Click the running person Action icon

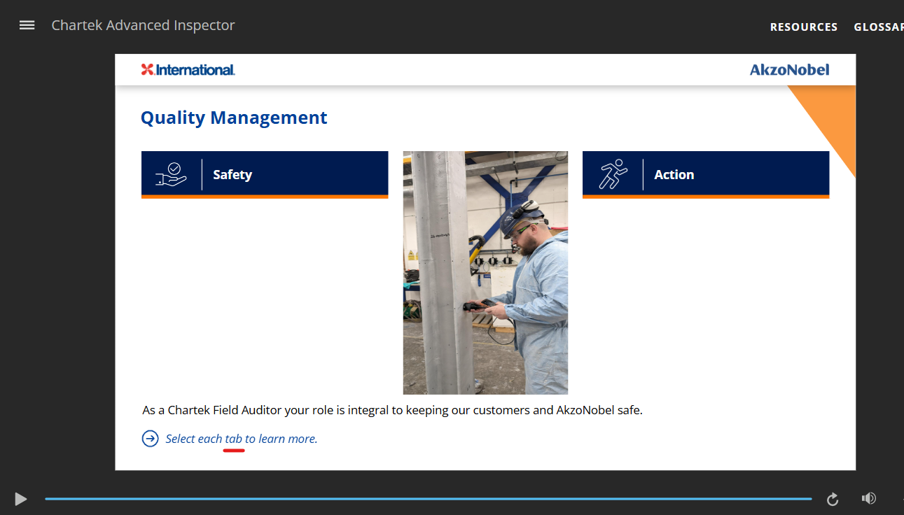click(613, 175)
